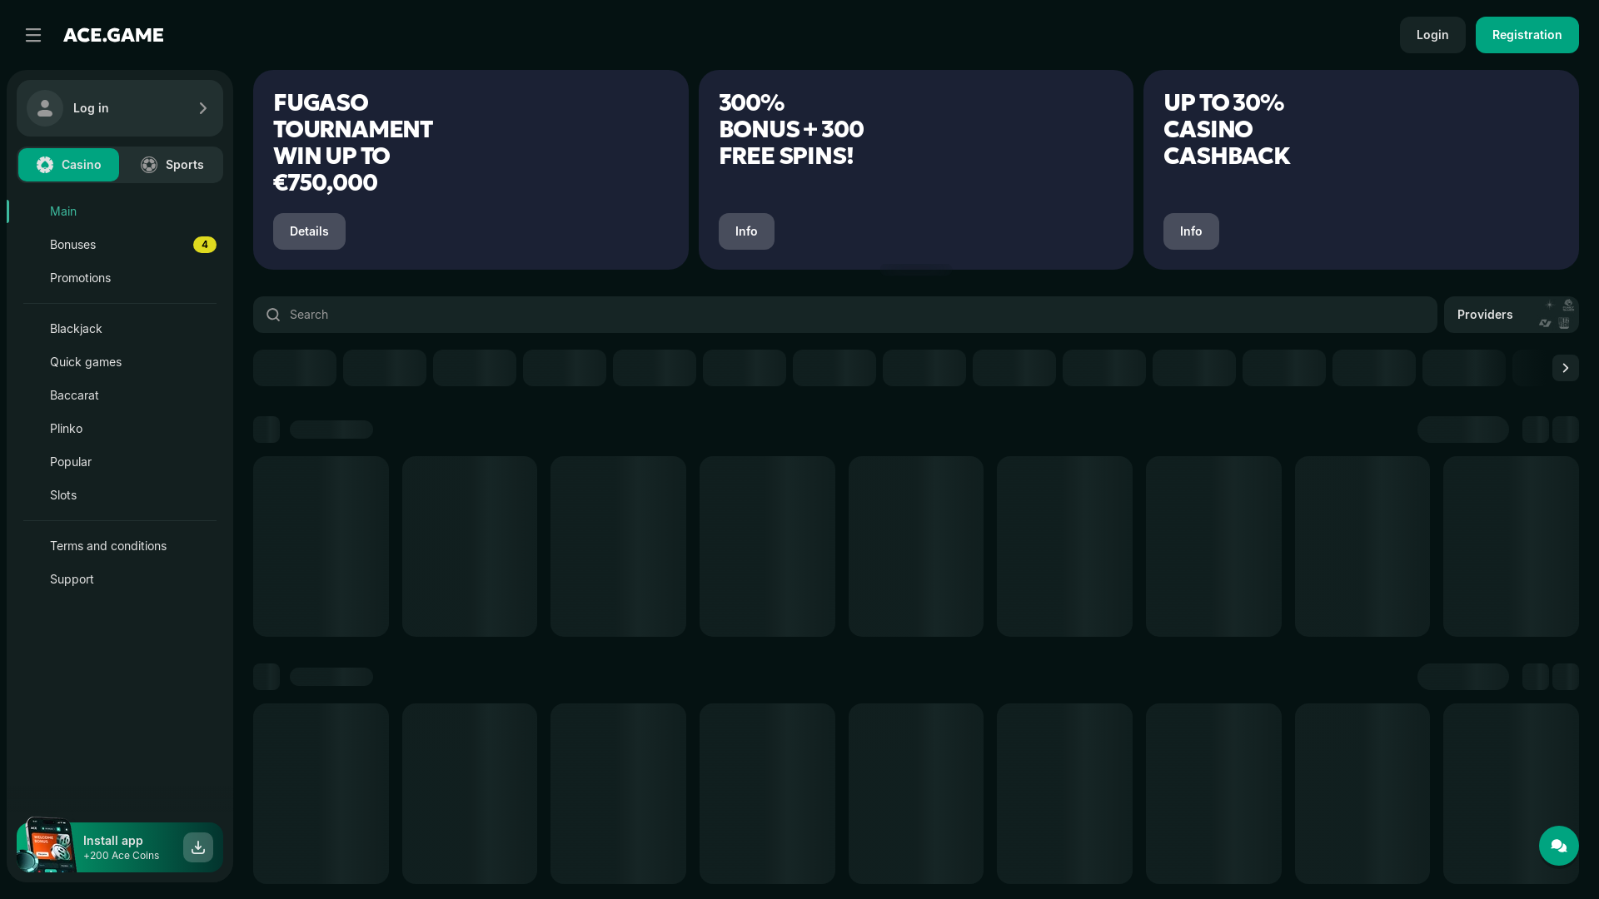
Task: Click the search magnifier icon
Action: tap(273, 315)
